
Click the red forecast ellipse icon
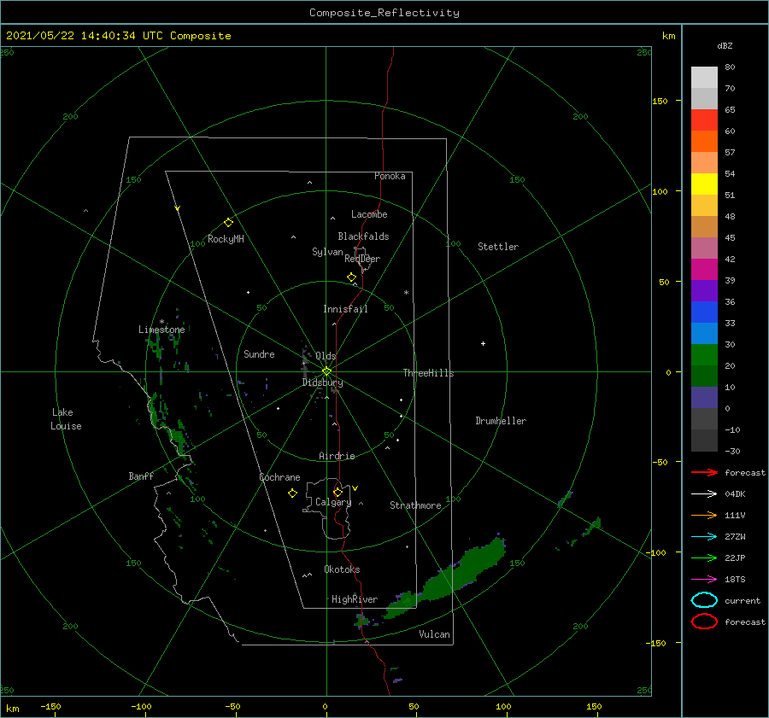coord(704,622)
